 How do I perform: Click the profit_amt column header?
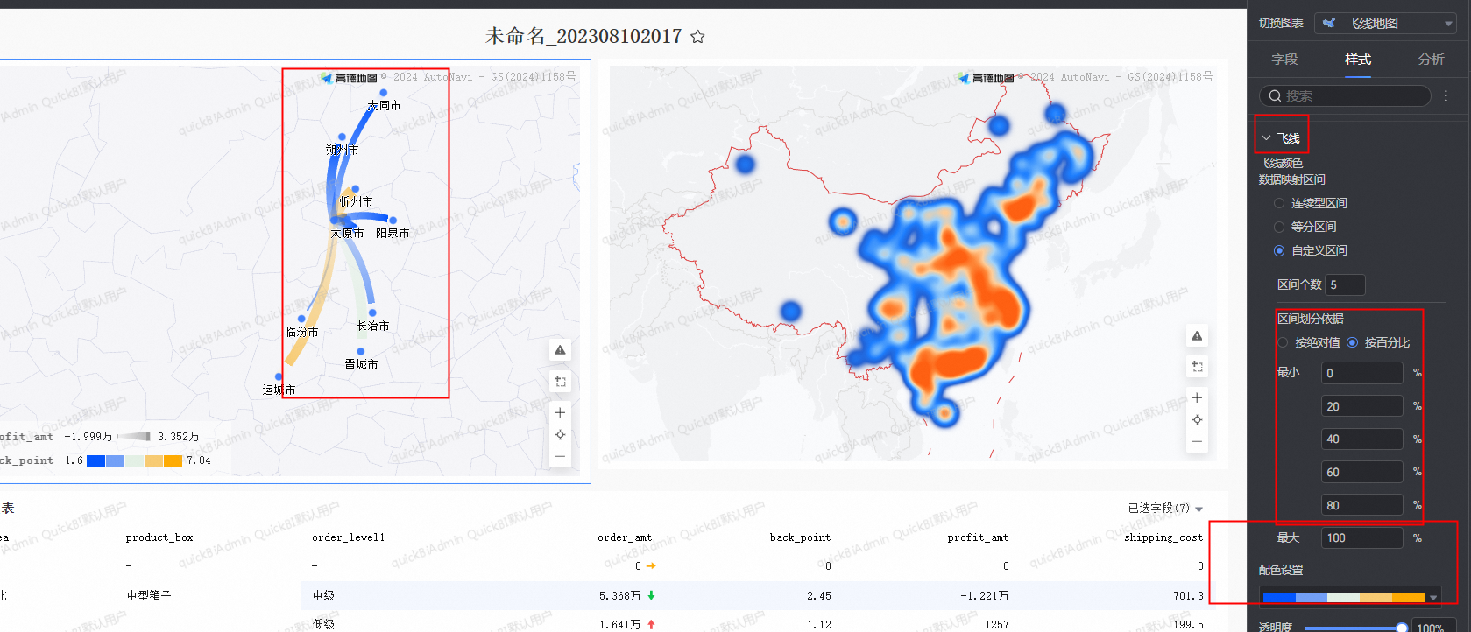coord(977,537)
